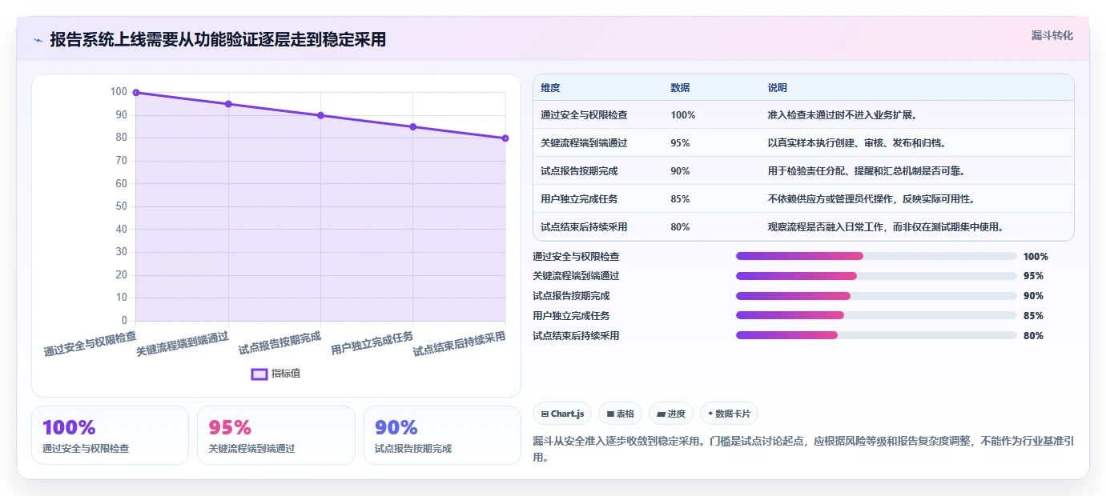The height and width of the screenshot is (496, 1106).
Task: Click the 通过安全与权限检查 progress bar
Action: (876, 256)
